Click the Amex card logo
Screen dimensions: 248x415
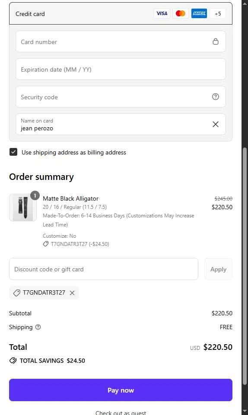pos(199,13)
